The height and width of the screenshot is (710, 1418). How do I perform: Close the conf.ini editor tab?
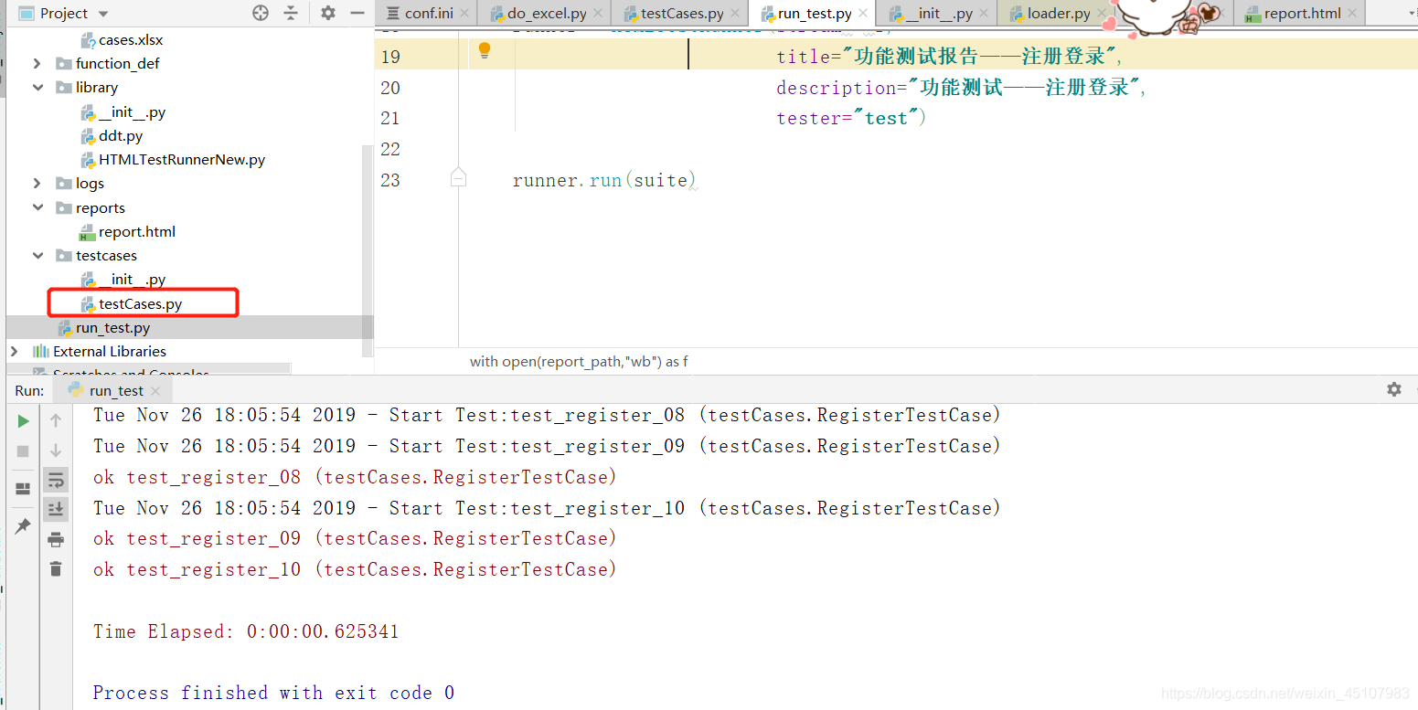point(464,14)
